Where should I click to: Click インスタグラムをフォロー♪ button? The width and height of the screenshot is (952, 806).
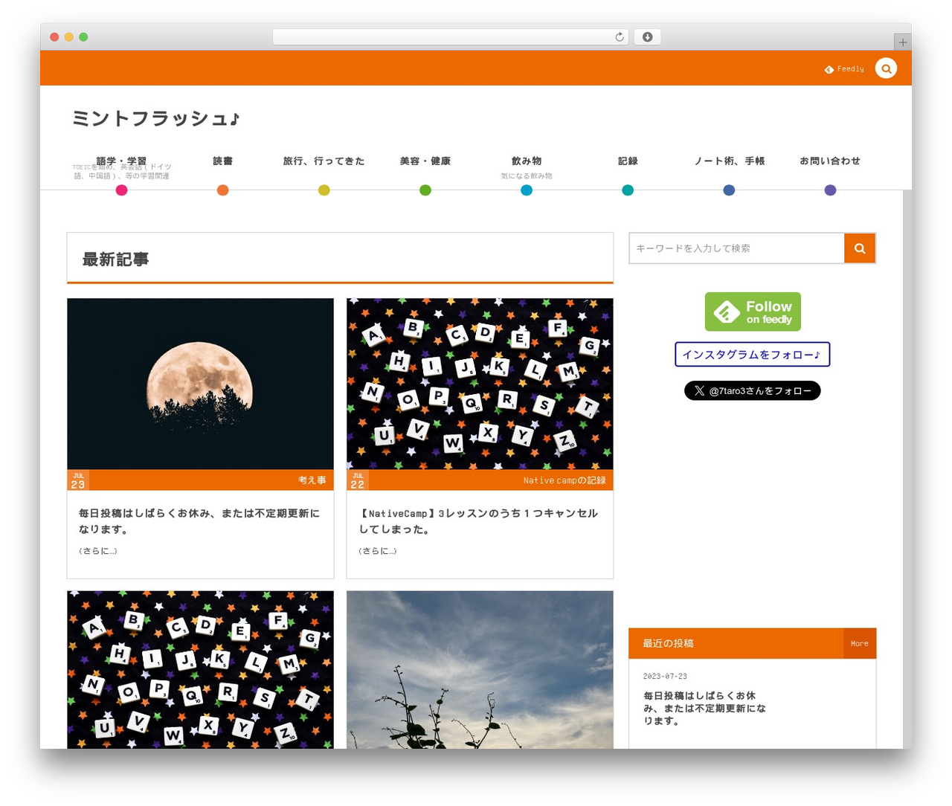752,355
